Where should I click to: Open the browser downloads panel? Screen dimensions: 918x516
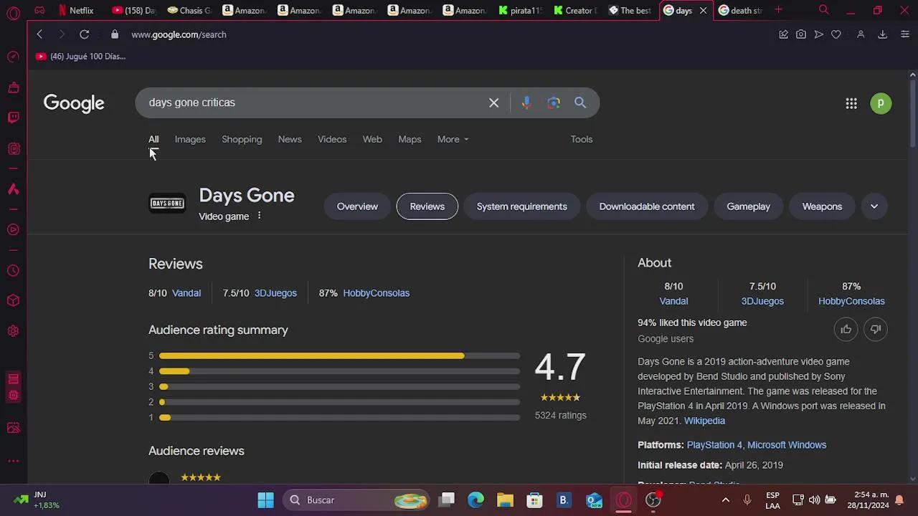click(883, 34)
